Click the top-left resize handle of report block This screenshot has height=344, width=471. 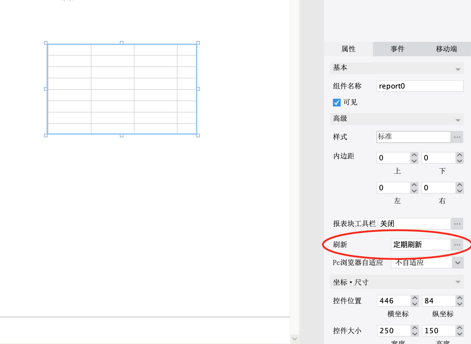click(46, 43)
